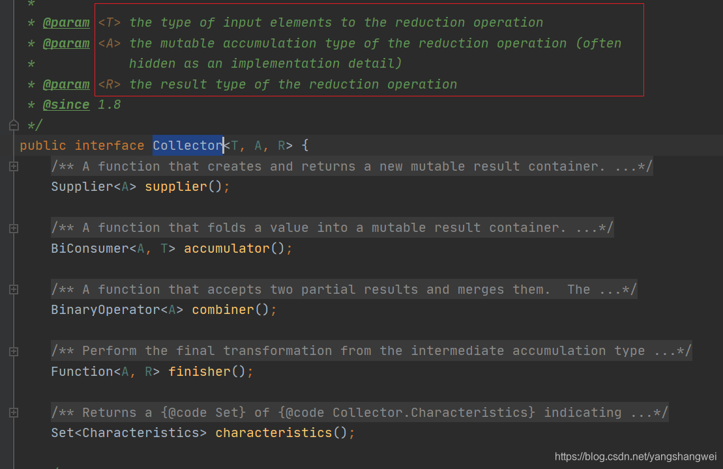
Task: Click the Supplier<A> return type
Action: pos(94,186)
